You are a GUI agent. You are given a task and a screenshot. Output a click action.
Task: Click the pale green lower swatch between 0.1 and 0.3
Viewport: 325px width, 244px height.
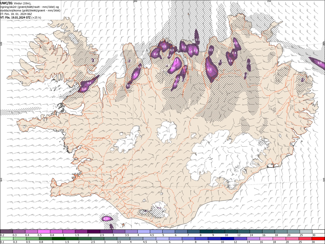[x=7, y=239]
